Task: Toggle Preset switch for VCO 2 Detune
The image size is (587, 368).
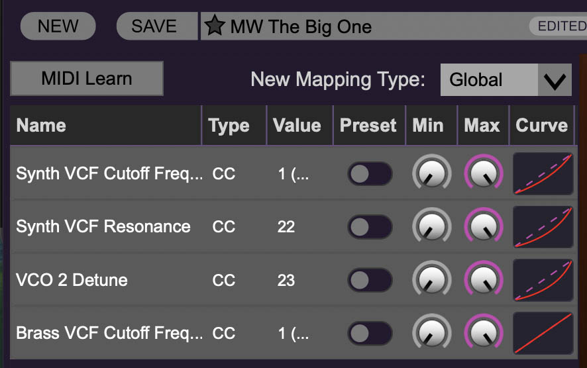Action: [370, 280]
